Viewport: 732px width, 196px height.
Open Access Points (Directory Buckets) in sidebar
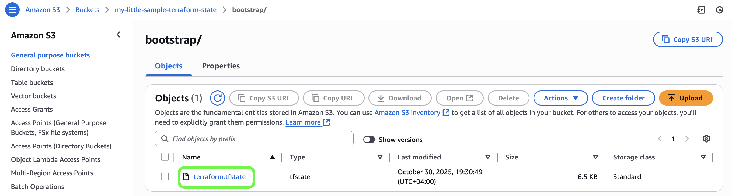(x=61, y=146)
